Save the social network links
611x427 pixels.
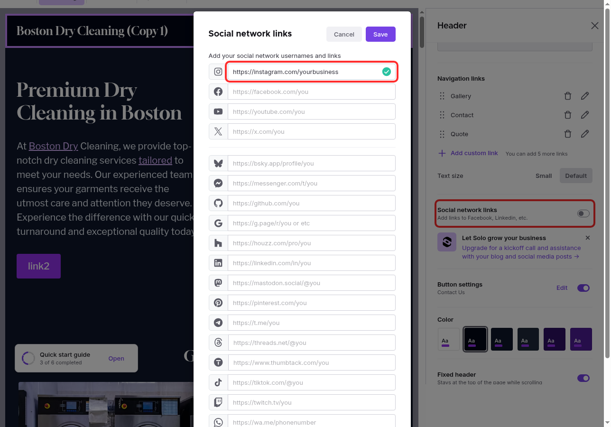380,34
